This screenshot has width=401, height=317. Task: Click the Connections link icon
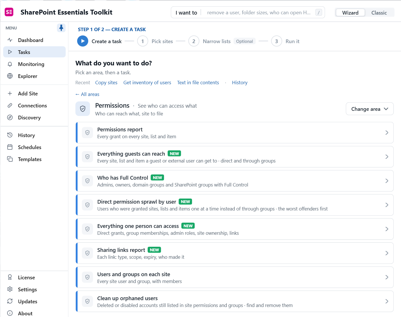(x=10, y=105)
